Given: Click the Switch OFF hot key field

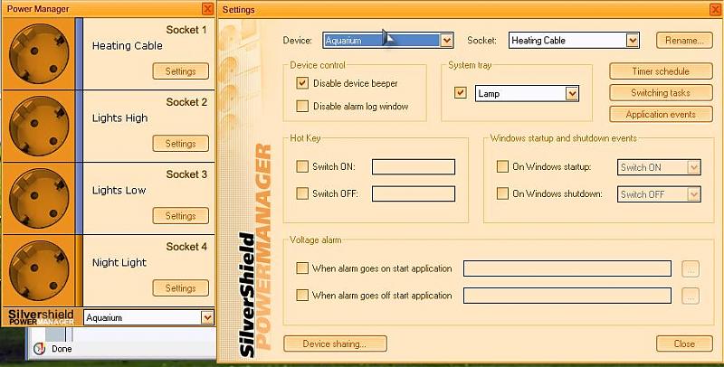Looking at the screenshot, I should point(414,193).
